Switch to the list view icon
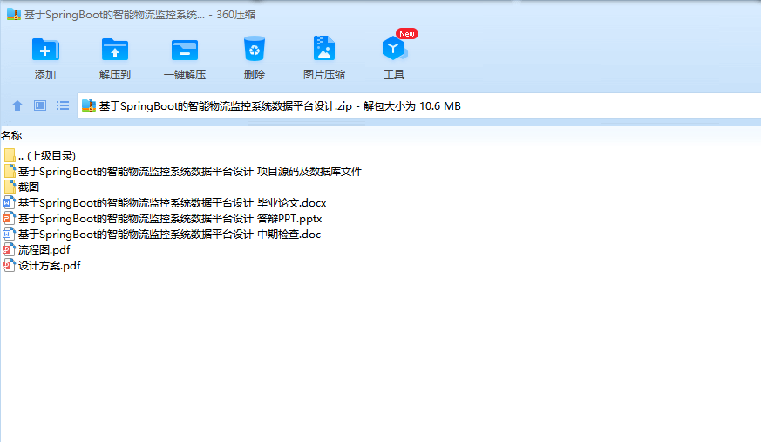The image size is (761, 442). tap(63, 105)
